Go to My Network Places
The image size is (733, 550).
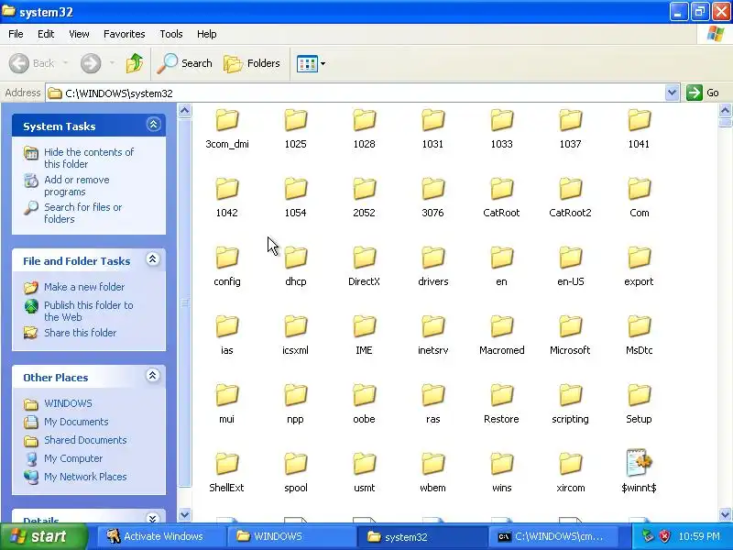pyautogui.click(x=85, y=477)
